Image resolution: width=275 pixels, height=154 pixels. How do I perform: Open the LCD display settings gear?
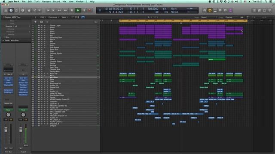[100, 10]
